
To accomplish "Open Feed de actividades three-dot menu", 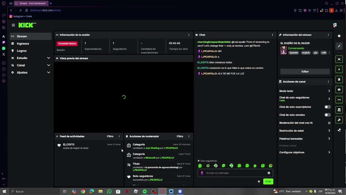I will point(119,136).
